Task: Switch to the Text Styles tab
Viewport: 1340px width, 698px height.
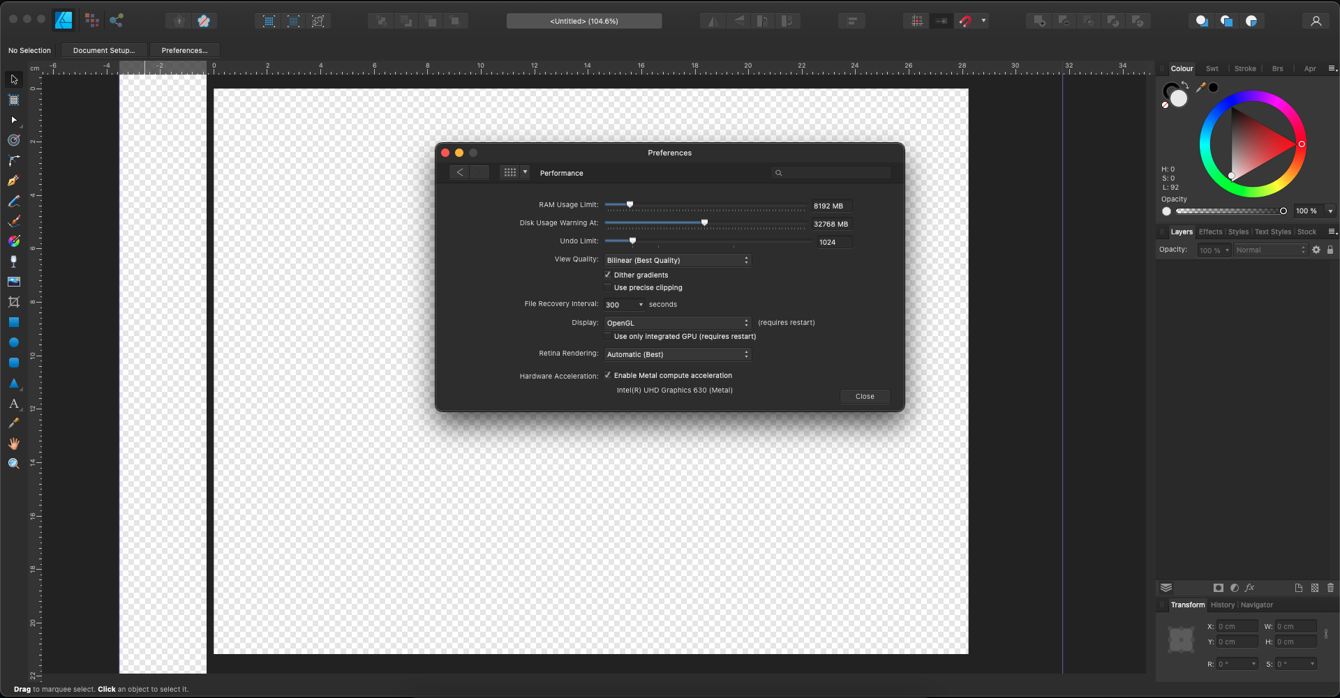Action: 1273,232
